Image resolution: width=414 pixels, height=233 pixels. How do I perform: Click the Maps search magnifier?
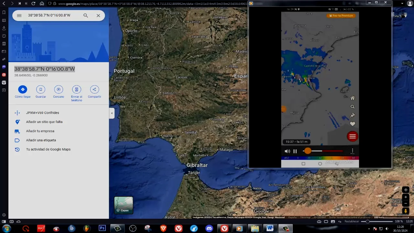(86, 15)
